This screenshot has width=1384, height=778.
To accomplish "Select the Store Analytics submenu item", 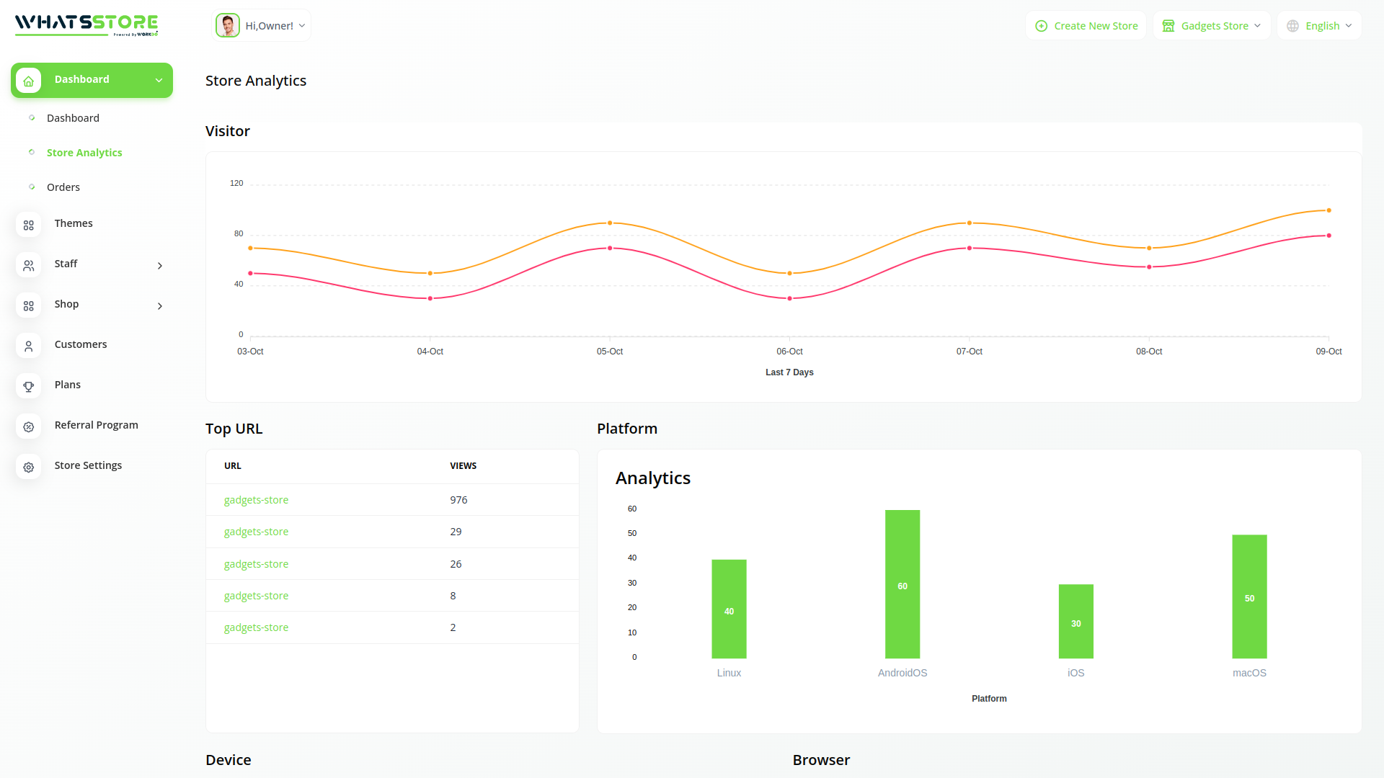I will [x=84, y=153].
